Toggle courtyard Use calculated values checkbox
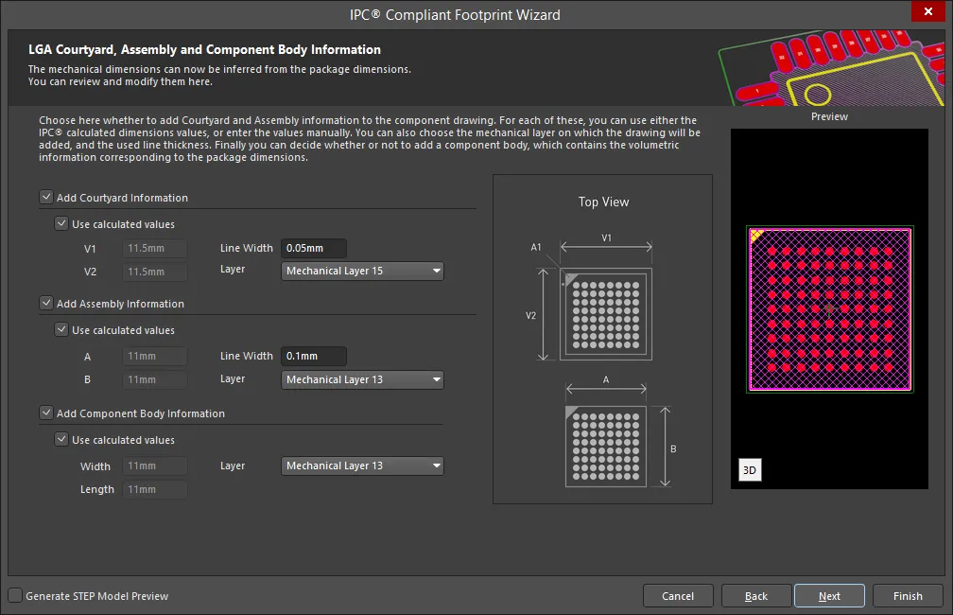The height and width of the screenshot is (615, 953). coord(61,224)
